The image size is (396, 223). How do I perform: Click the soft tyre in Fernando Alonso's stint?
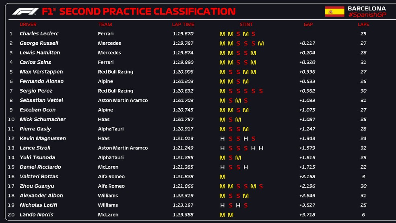[x=238, y=82]
